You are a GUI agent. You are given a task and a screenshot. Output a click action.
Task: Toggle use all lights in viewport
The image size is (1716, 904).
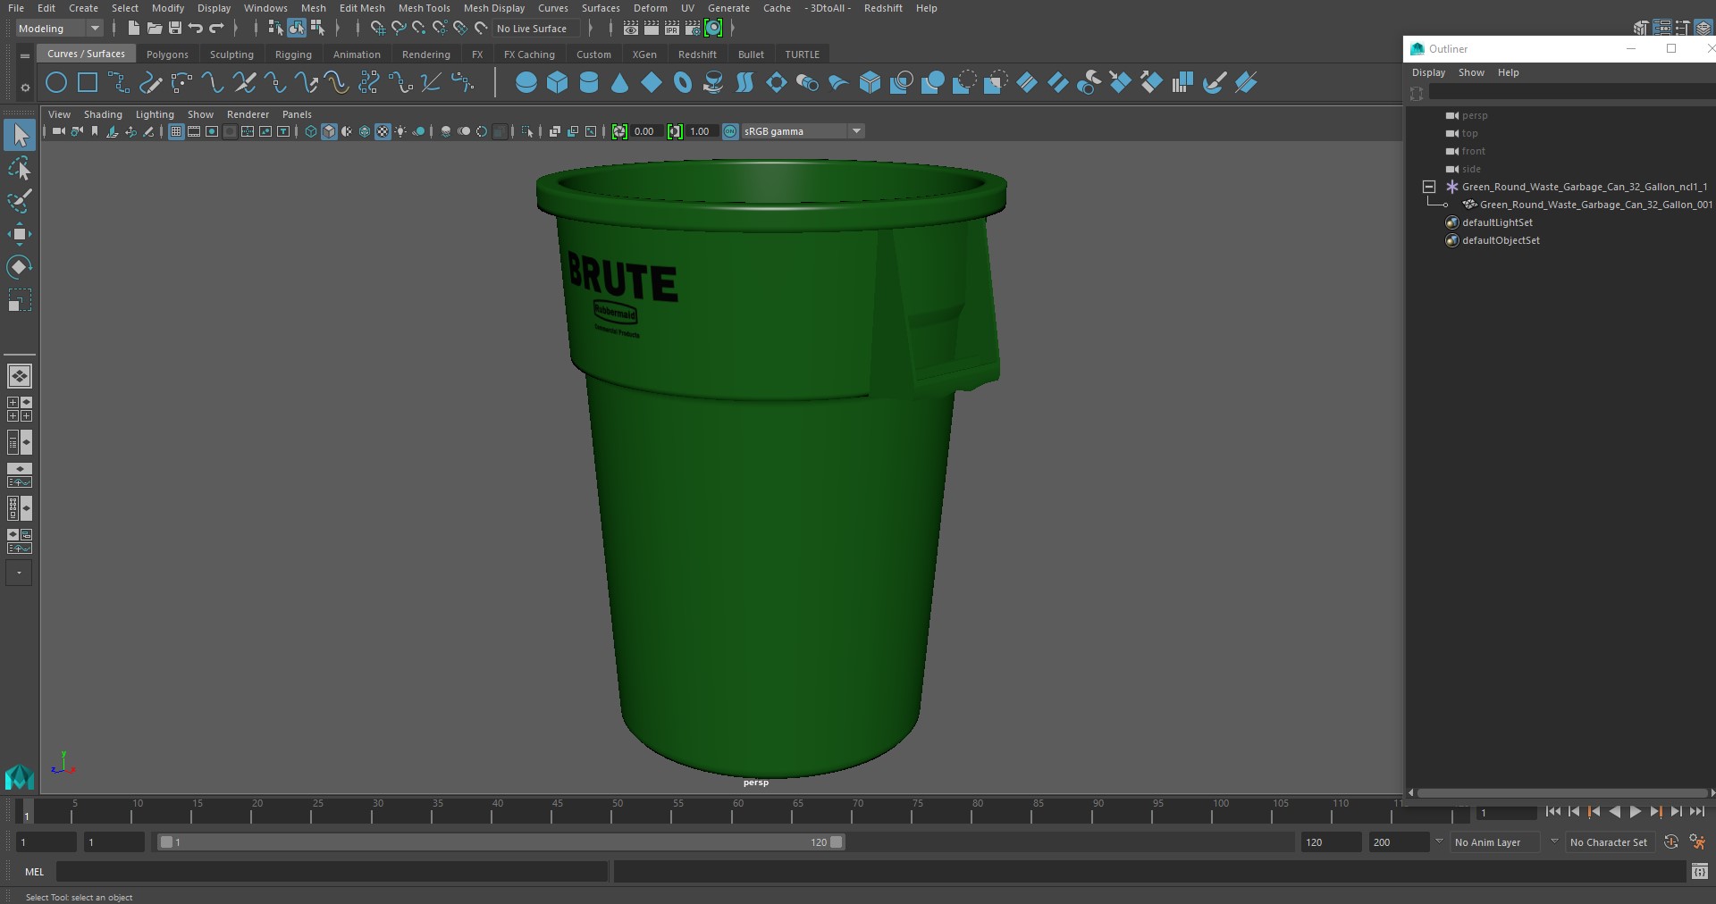(400, 131)
